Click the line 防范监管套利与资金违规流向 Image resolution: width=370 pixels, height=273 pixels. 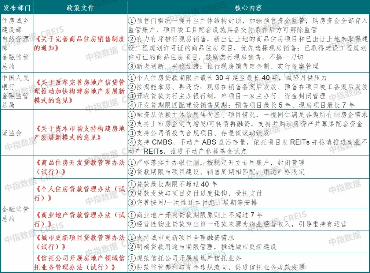tap(216, 268)
